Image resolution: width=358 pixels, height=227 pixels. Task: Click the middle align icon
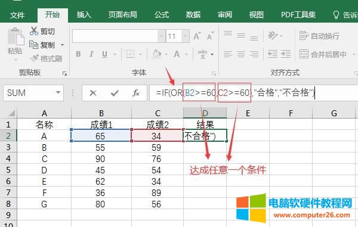[x=241, y=36]
